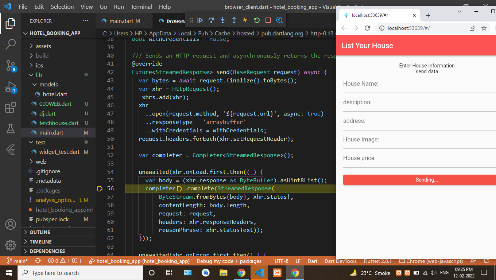Close the localhost:53639 Chrome tab
This screenshot has width=496, height=280.
(x=414, y=15)
